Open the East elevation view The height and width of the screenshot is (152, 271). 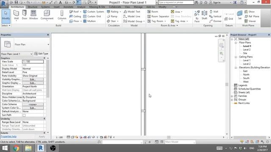[x=245, y=71]
